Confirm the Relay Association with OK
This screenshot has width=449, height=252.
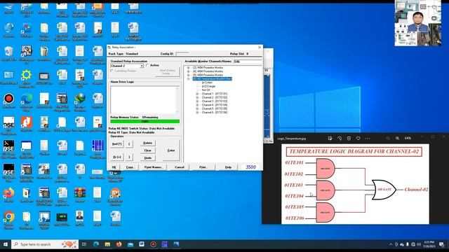point(114,167)
